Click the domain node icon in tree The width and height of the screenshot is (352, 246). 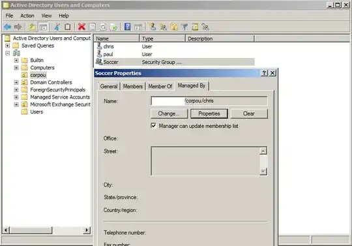(x=16, y=53)
